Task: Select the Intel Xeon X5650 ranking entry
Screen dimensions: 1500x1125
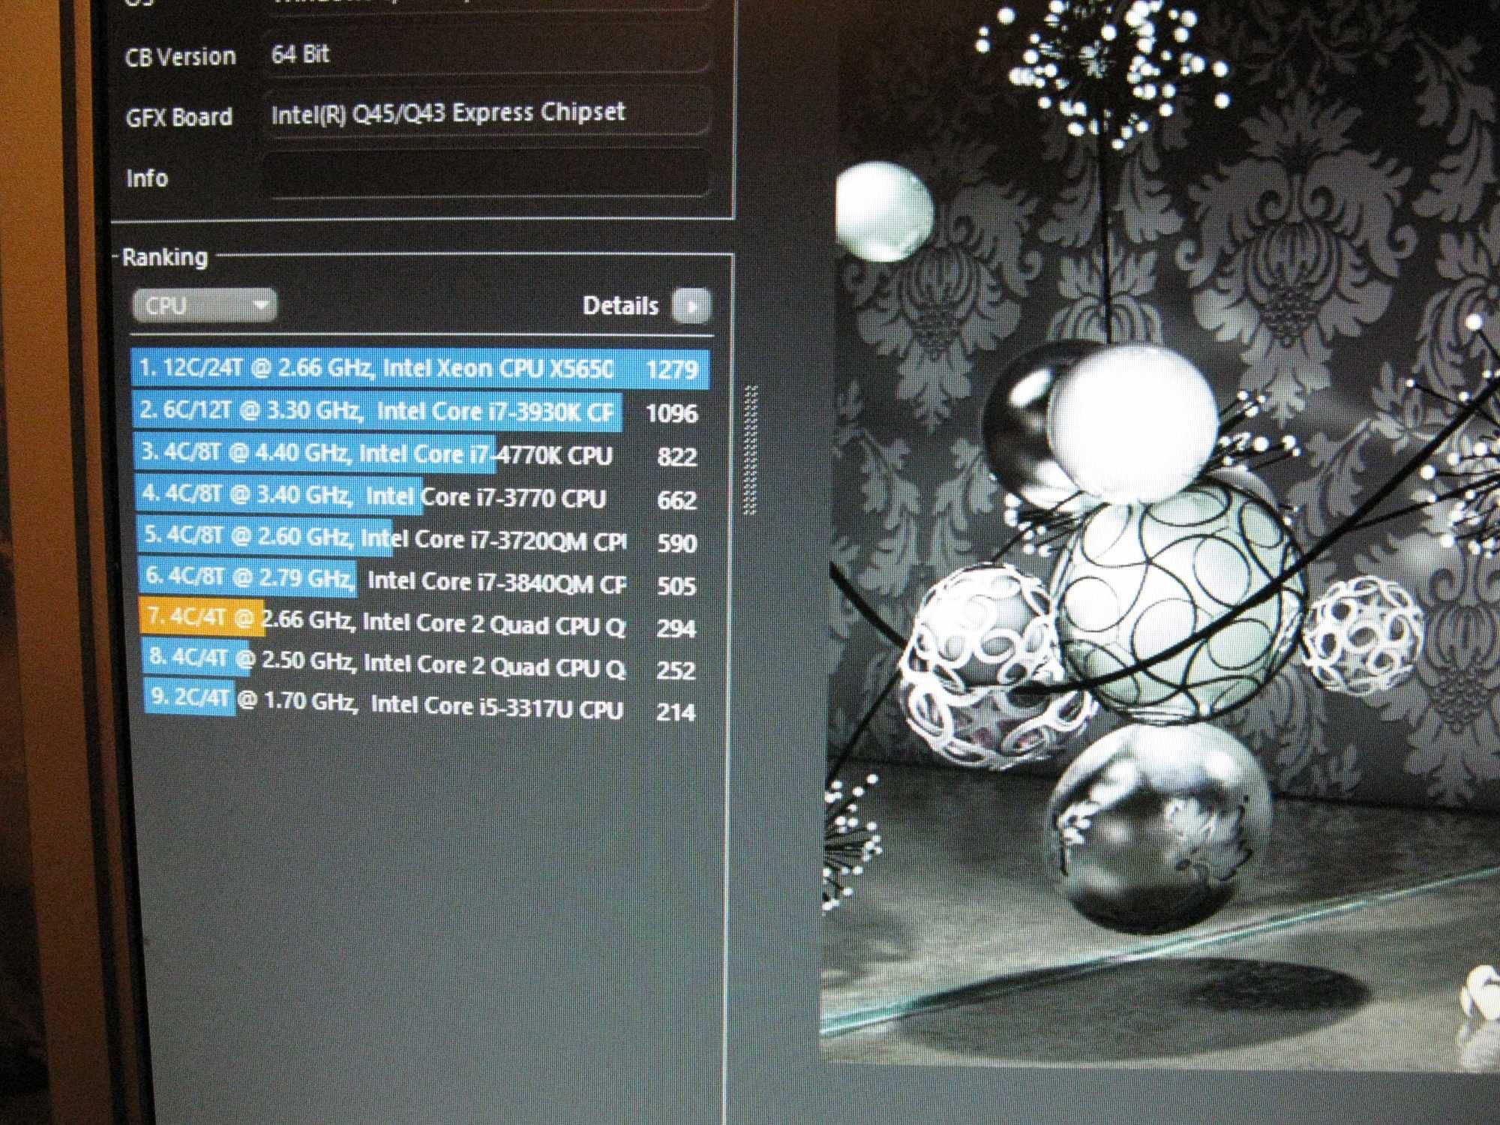Action: click(x=420, y=369)
